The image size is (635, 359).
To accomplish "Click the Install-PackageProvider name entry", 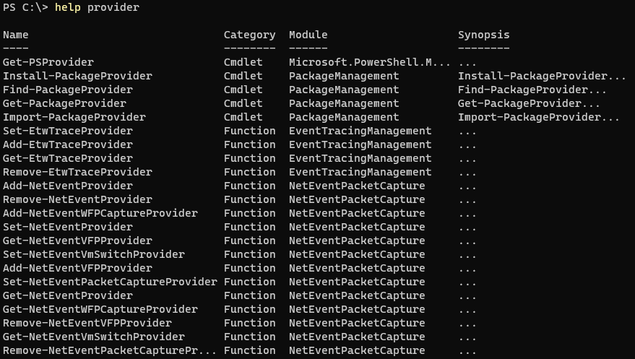I will [x=77, y=76].
